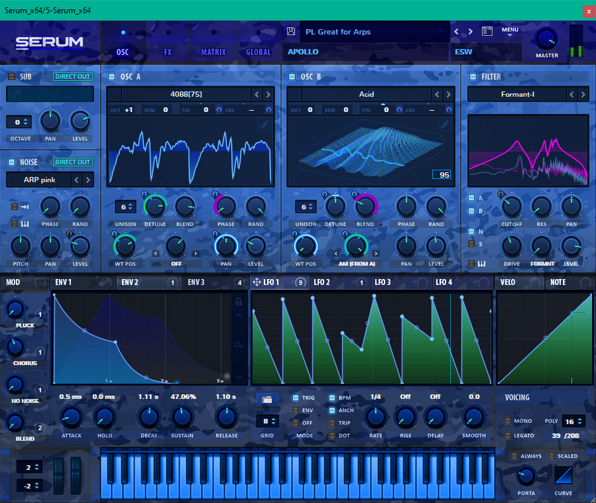Click the APOLLO preset description field
596x503 pixels.
tap(365, 52)
